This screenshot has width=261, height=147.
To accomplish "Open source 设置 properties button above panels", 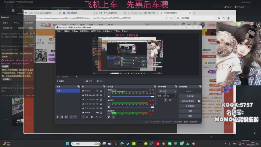I will point(89,81).
